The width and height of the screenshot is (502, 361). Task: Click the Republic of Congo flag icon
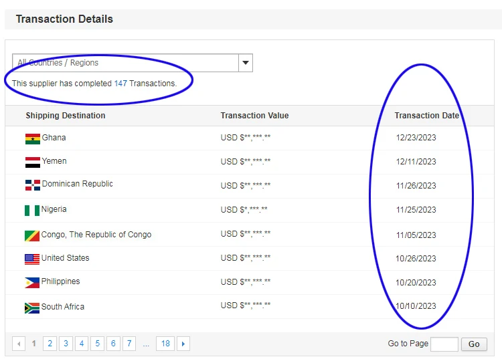[32, 236]
